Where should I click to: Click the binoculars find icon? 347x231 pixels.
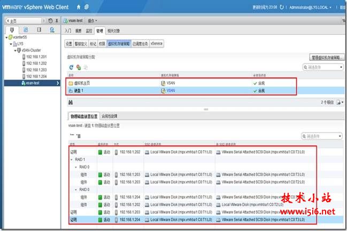(71, 102)
